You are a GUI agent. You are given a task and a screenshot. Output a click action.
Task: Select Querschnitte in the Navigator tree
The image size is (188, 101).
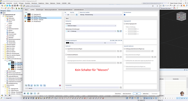[12, 20]
